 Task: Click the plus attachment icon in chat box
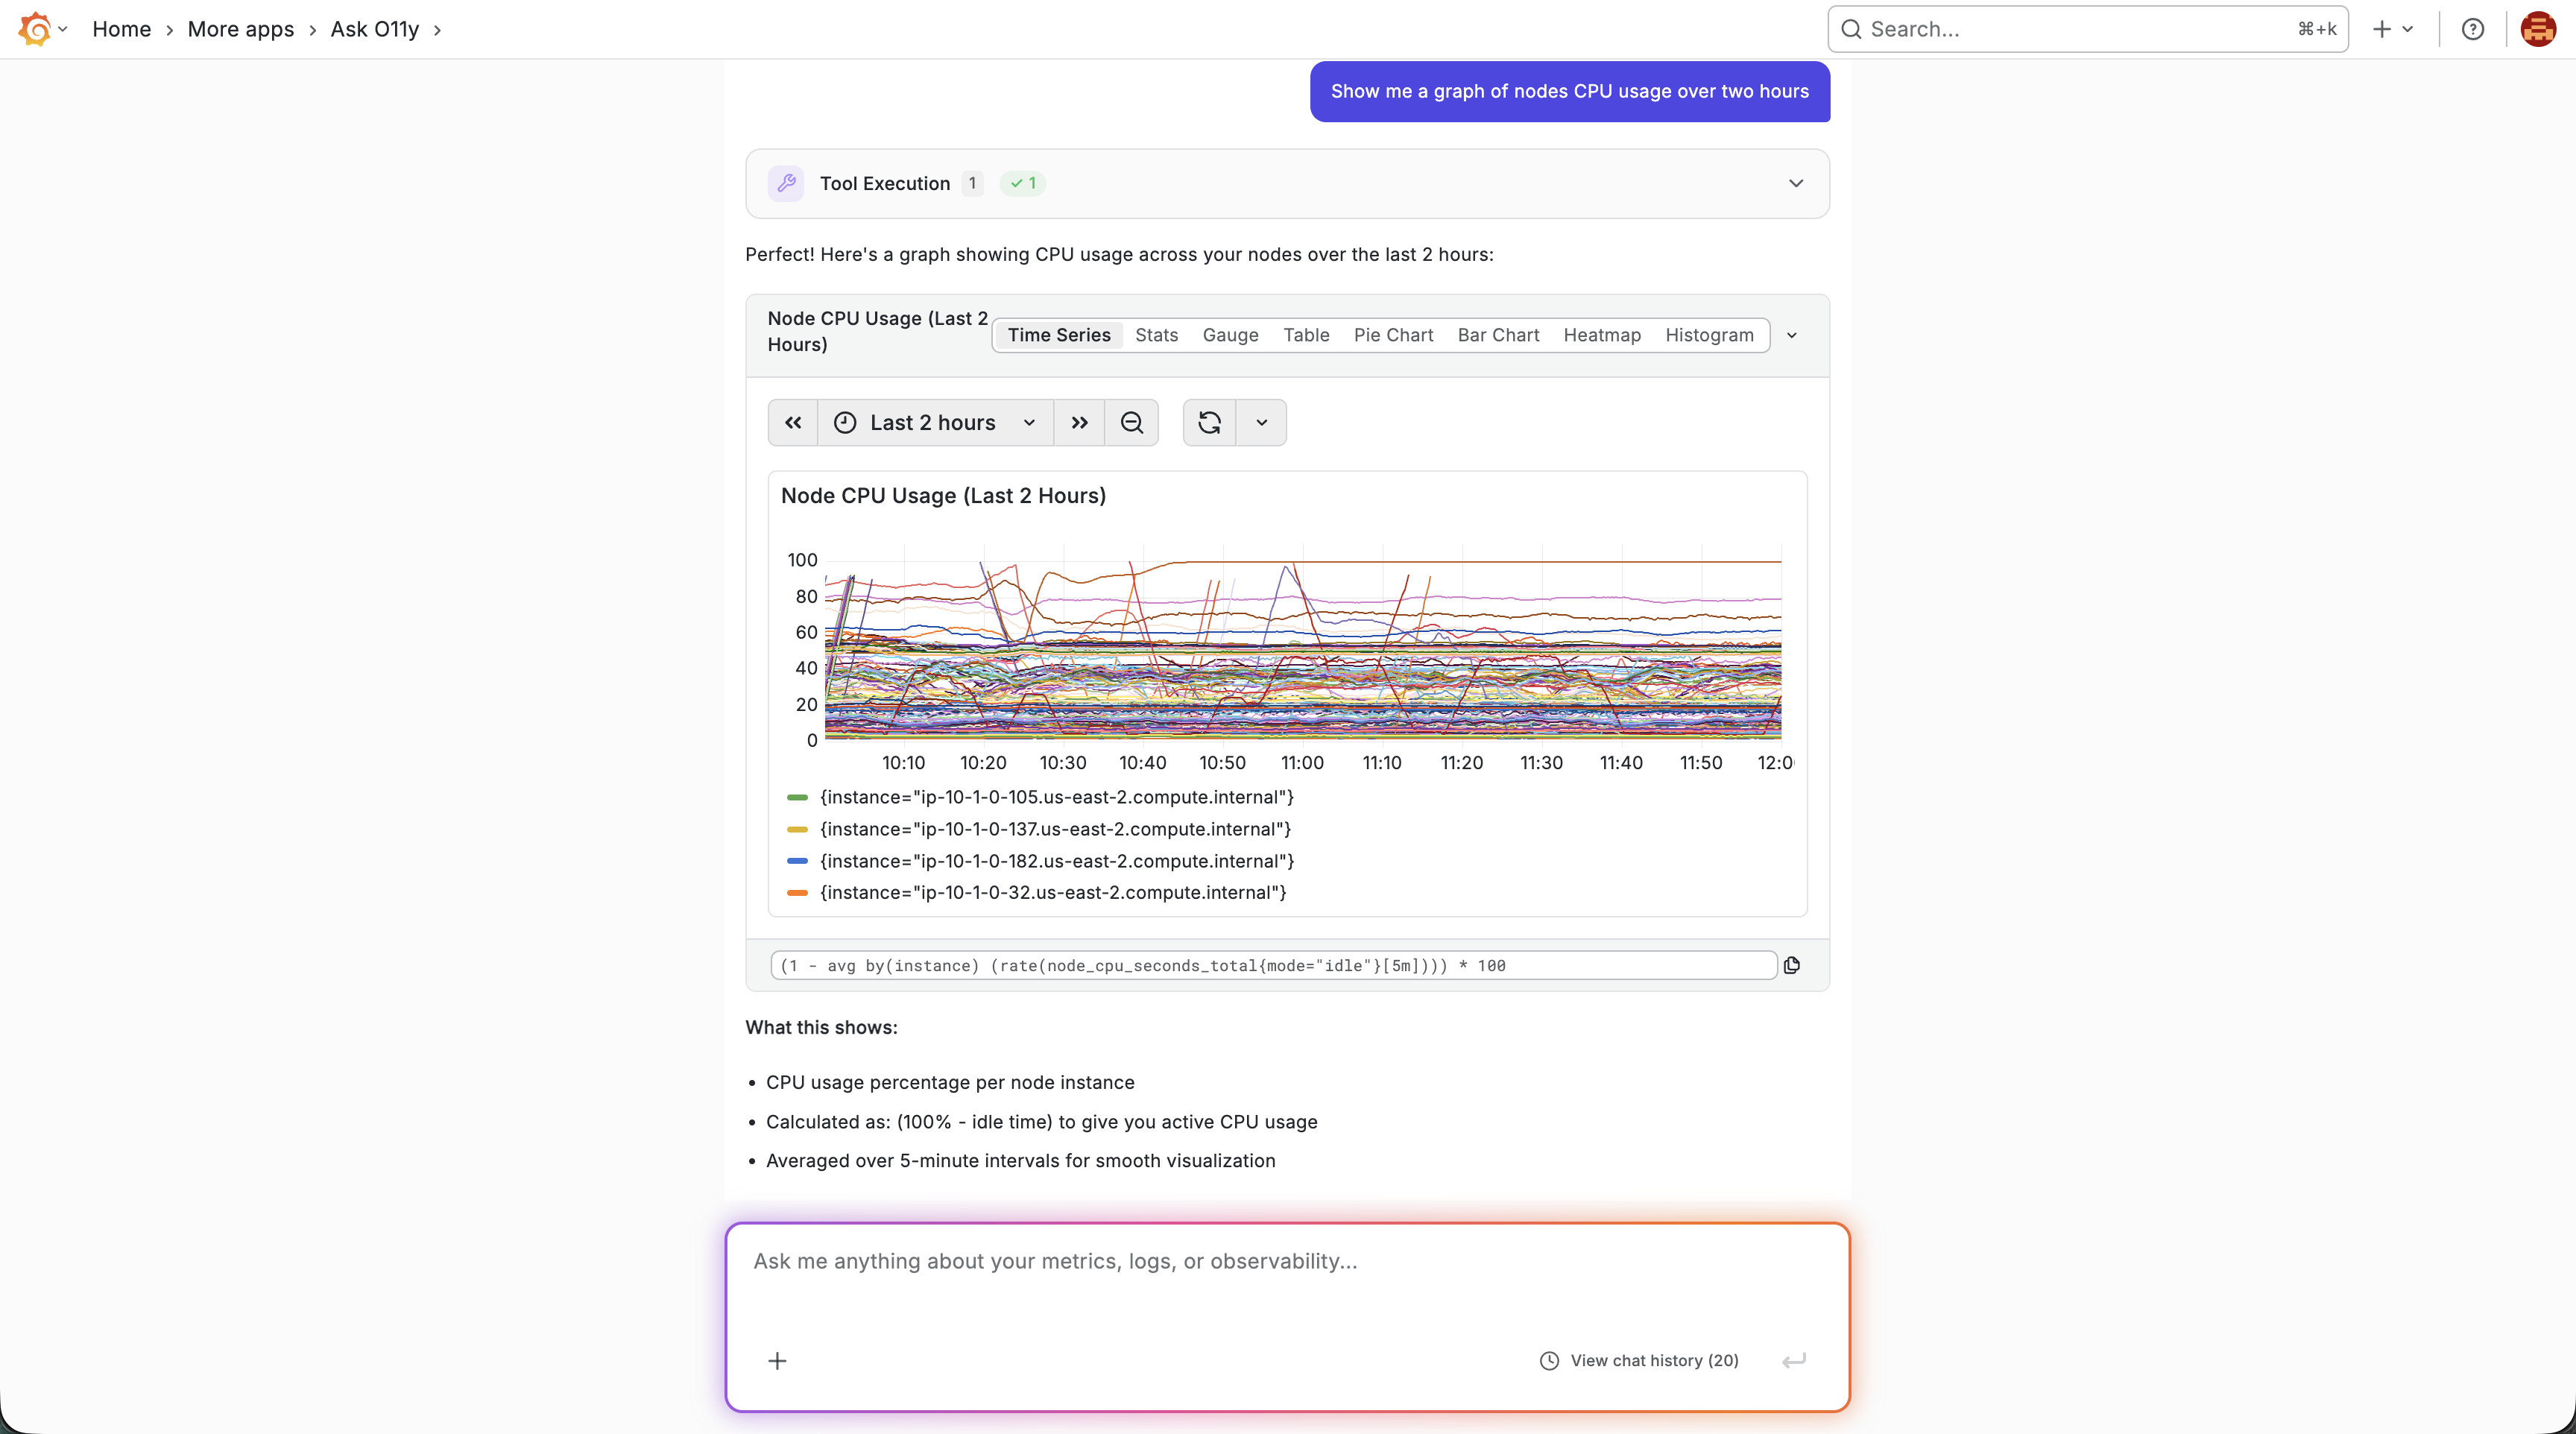(777, 1361)
